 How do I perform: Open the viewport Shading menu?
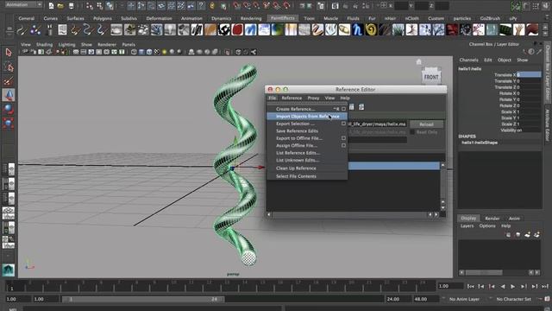pos(44,44)
